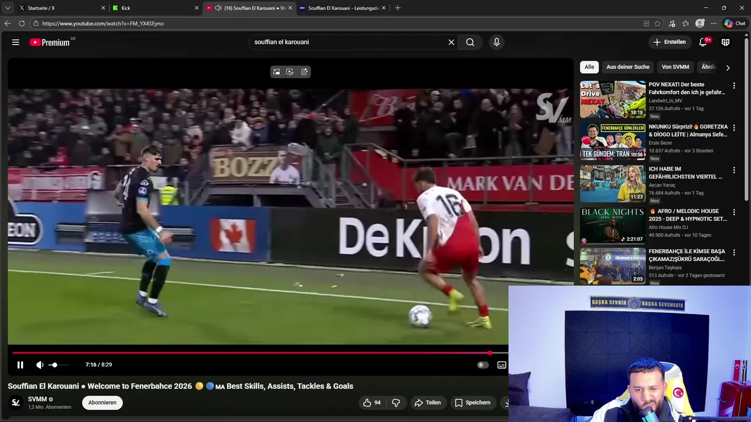The height and width of the screenshot is (422, 751).
Task: Submit search with the magnifier icon
Action: point(470,42)
